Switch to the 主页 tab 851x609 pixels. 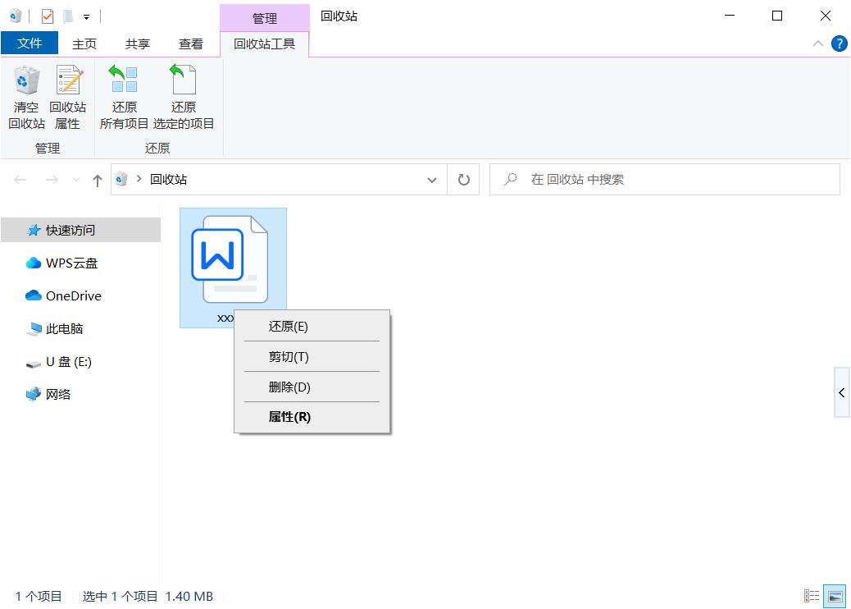(84, 43)
